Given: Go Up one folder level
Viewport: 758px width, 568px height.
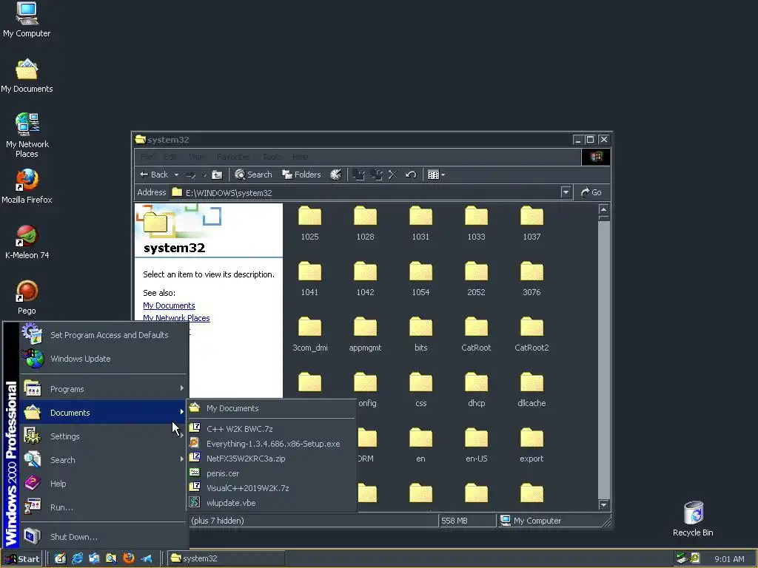Looking at the screenshot, I should click(x=217, y=175).
